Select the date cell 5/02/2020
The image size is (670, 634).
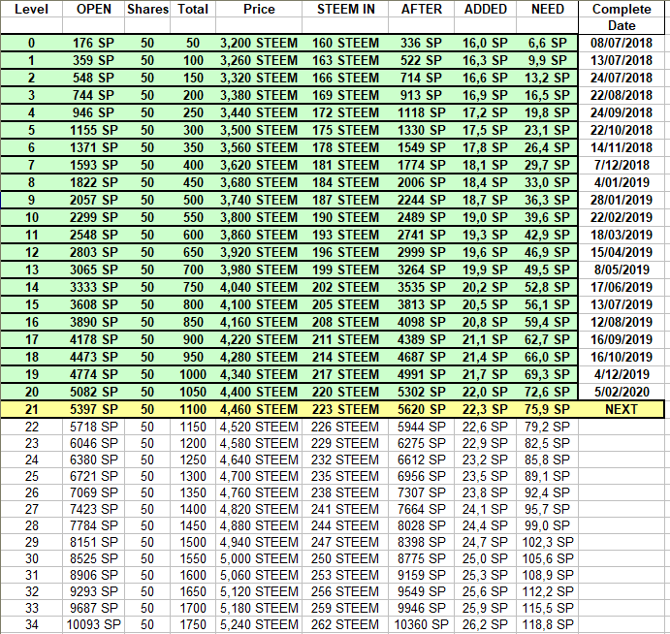pyautogui.click(x=622, y=393)
